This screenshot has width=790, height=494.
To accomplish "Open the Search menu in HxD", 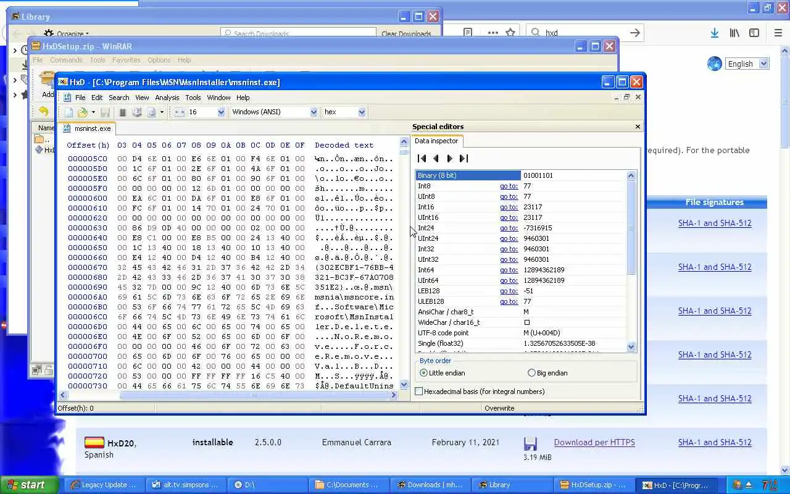I will click(x=119, y=98).
